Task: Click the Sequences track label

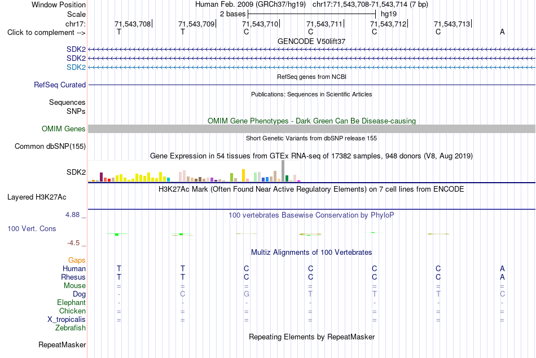Action: [67, 102]
